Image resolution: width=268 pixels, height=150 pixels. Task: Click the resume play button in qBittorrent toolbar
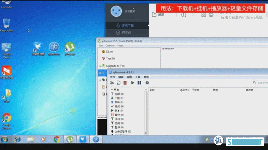pos(132,82)
